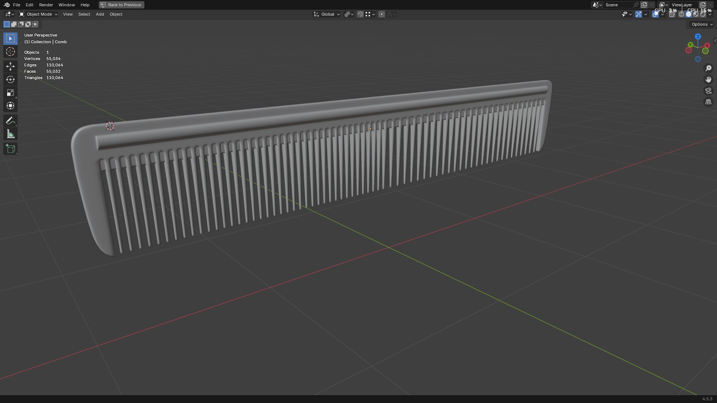This screenshot has width=717, height=403.
Task: Toggle X-Ray mode
Action: pos(672,14)
